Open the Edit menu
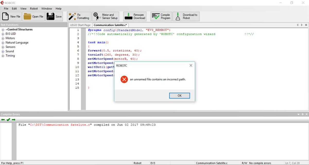This screenshot has width=309, height=165. click(x=14, y=9)
